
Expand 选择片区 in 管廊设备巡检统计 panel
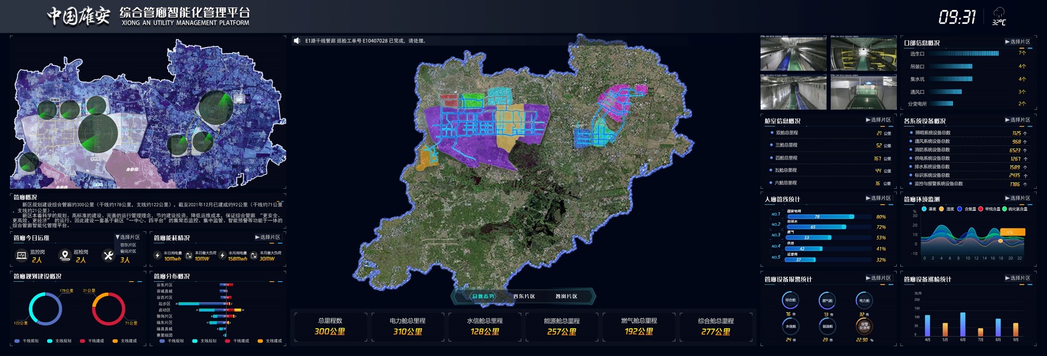pos(1017,278)
